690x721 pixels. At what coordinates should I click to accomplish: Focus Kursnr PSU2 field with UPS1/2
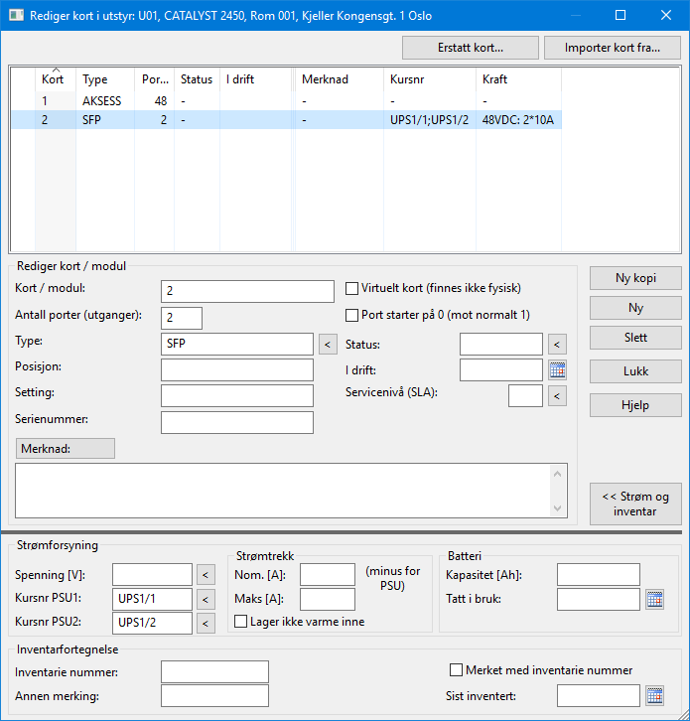coord(152,623)
